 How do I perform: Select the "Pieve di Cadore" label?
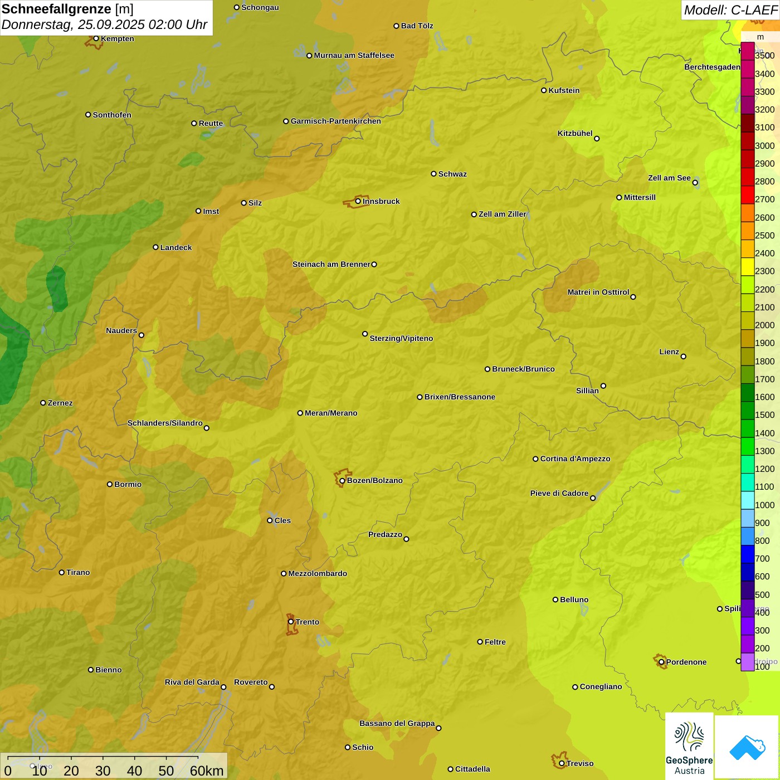tap(559, 493)
